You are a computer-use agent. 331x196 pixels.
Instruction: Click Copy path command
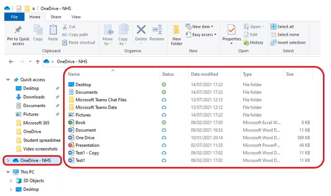click(75, 35)
